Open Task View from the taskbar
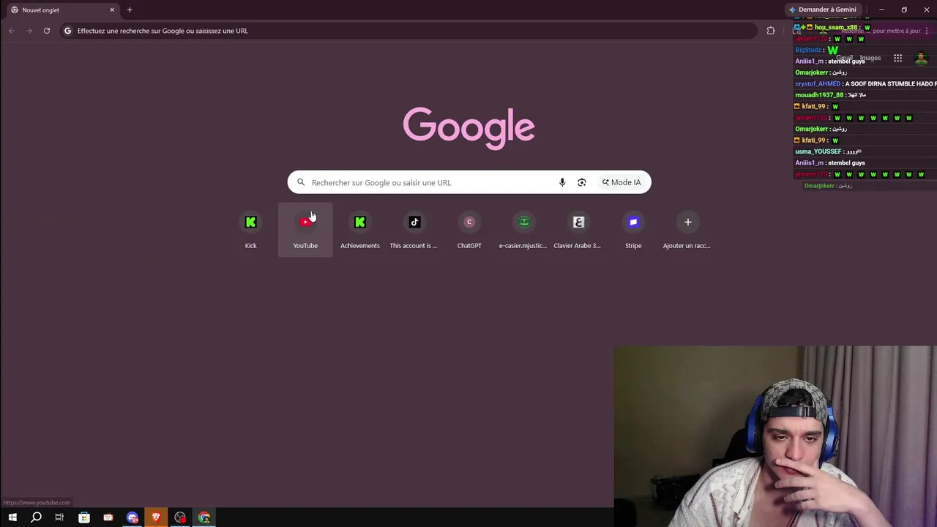937x527 pixels. (x=59, y=517)
